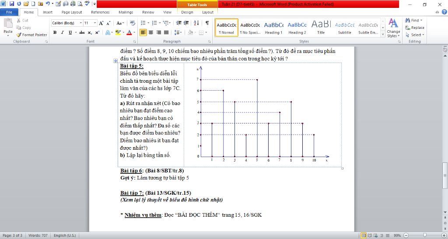The width and height of the screenshot is (448, 239).
Task: Click the English (U.S.) language indicator
Action: click(65, 235)
